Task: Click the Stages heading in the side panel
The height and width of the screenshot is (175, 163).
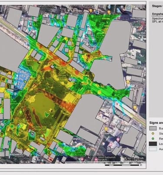Action: coord(157,6)
